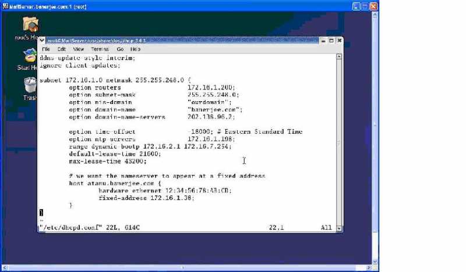Maximize the inner terminal window
The height and width of the screenshot is (272, 466).
coord(331,41)
